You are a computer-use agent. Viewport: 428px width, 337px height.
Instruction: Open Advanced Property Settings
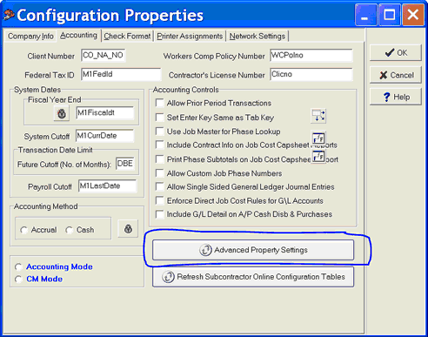(x=253, y=250)
